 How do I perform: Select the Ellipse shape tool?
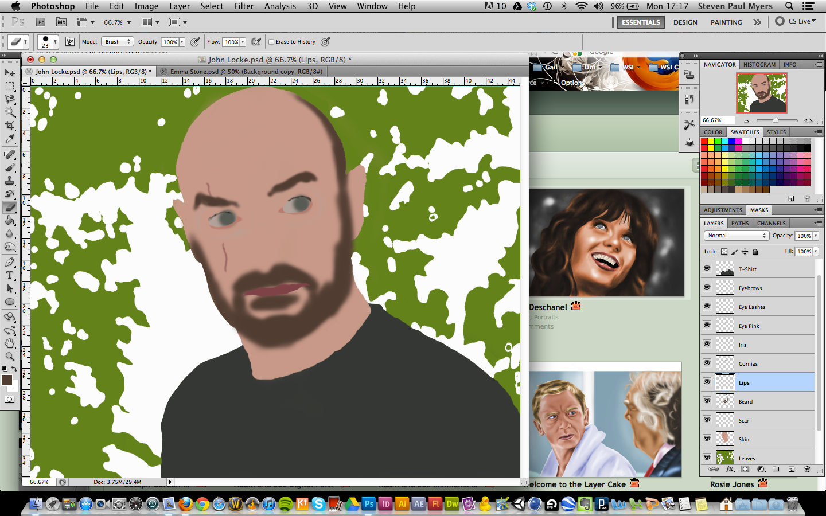tap(10, 302)
